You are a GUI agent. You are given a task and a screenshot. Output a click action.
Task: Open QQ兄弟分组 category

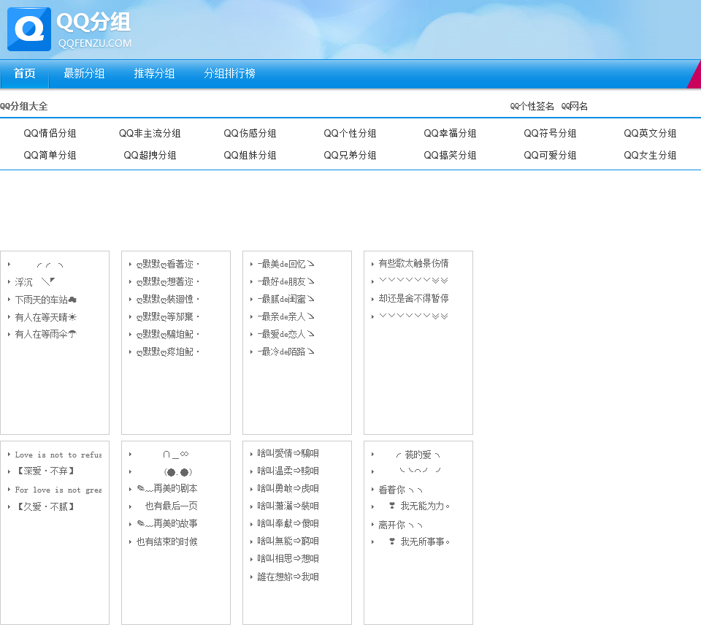tap(350, 155)
